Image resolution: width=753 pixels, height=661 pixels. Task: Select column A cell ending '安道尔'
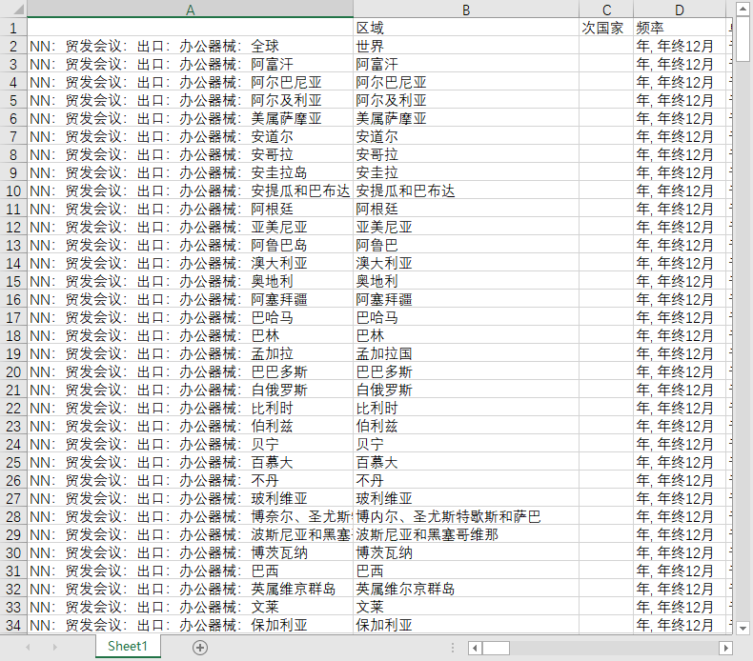(191, 137)
